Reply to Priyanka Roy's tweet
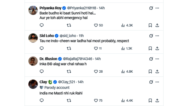Image resolution: width=189 pixels, height=106 pixels. (x=42, y=25)
